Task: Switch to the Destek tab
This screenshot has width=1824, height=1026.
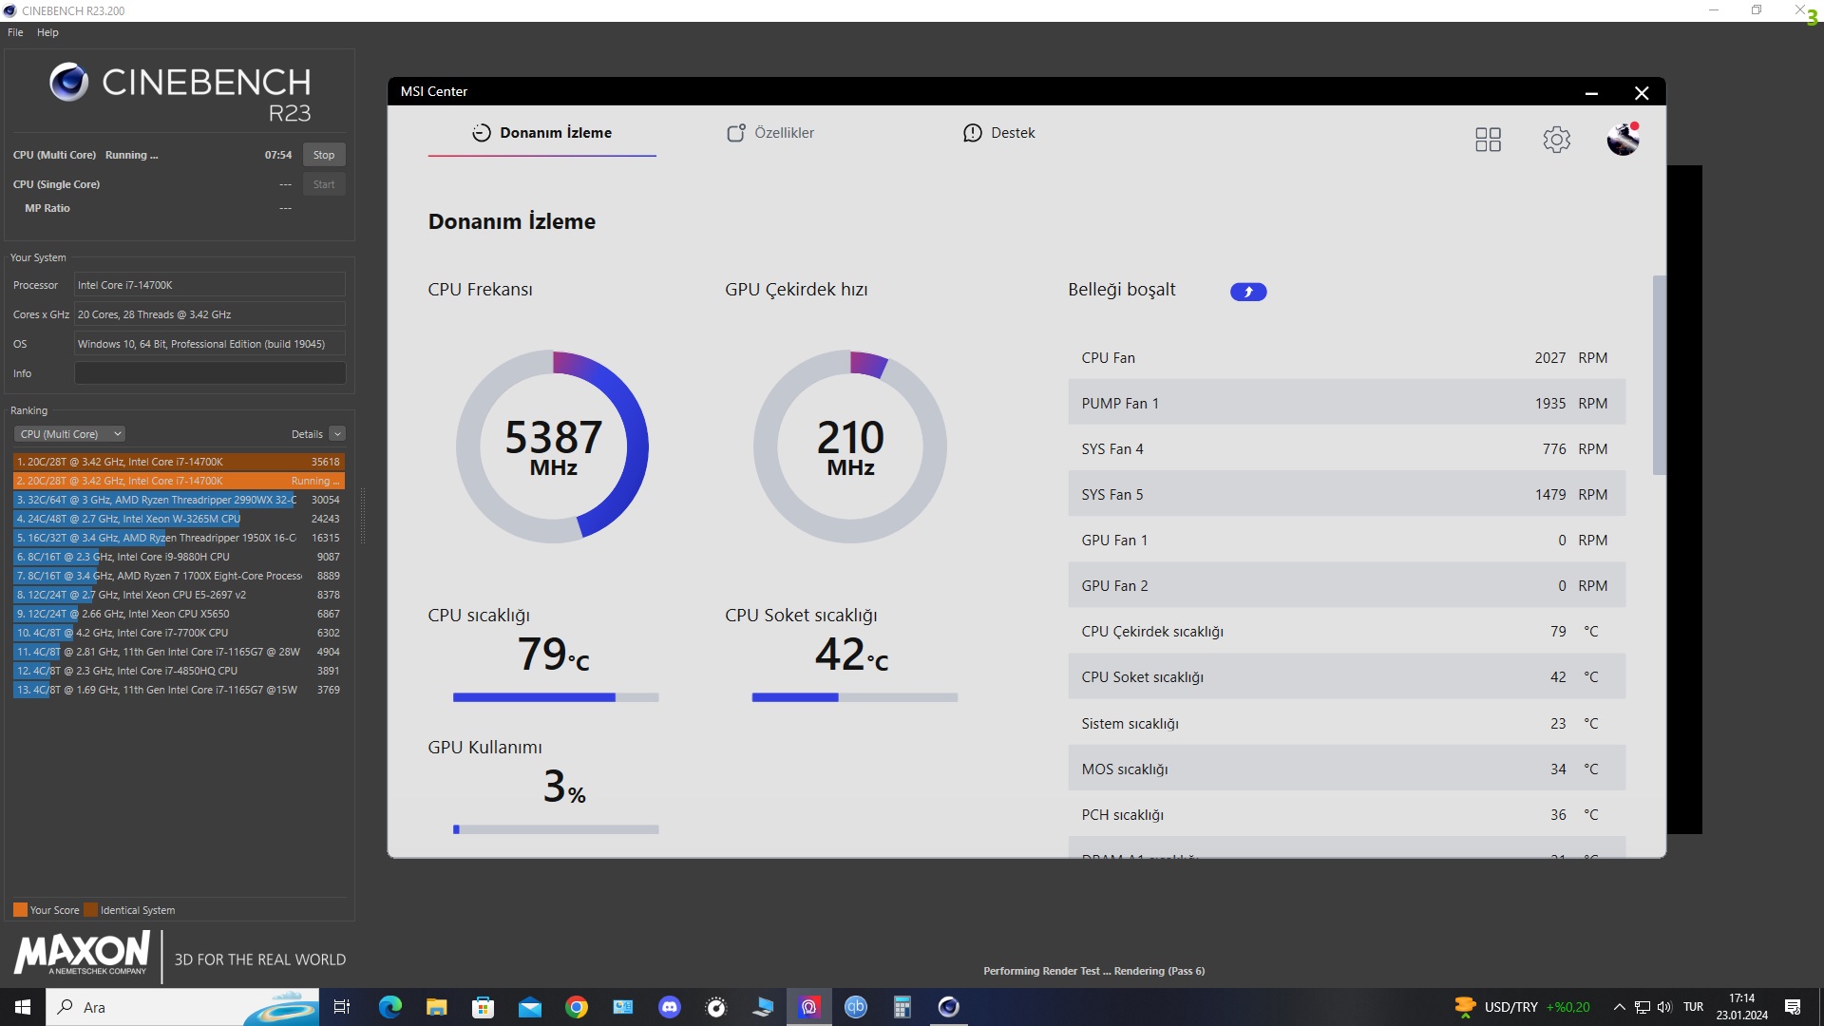Action: (998, 133)
